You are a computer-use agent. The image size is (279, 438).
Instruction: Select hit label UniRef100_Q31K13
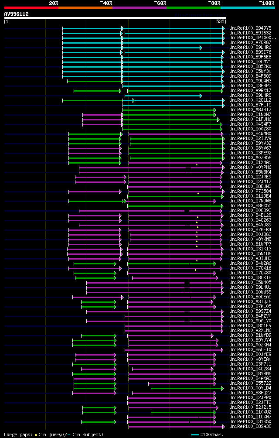coord(250,249)
